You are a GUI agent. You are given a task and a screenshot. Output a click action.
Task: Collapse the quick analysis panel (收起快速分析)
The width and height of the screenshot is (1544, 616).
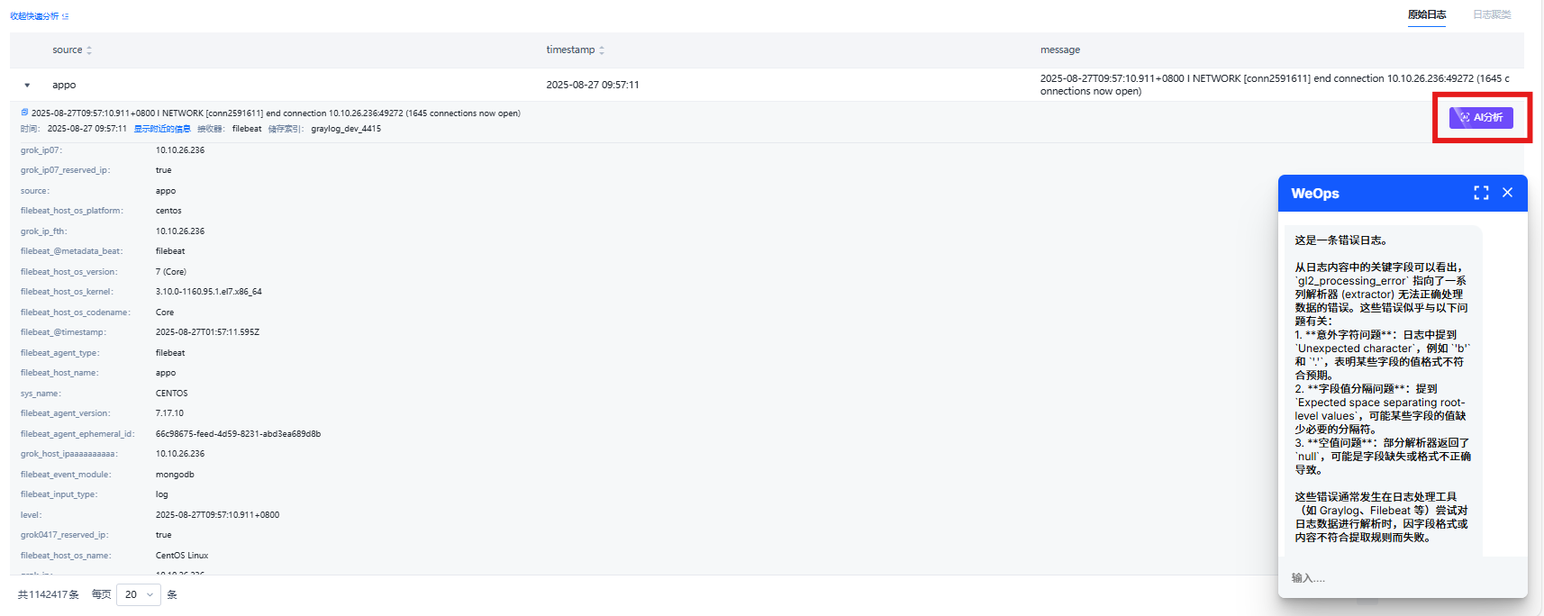pos(39,16)
